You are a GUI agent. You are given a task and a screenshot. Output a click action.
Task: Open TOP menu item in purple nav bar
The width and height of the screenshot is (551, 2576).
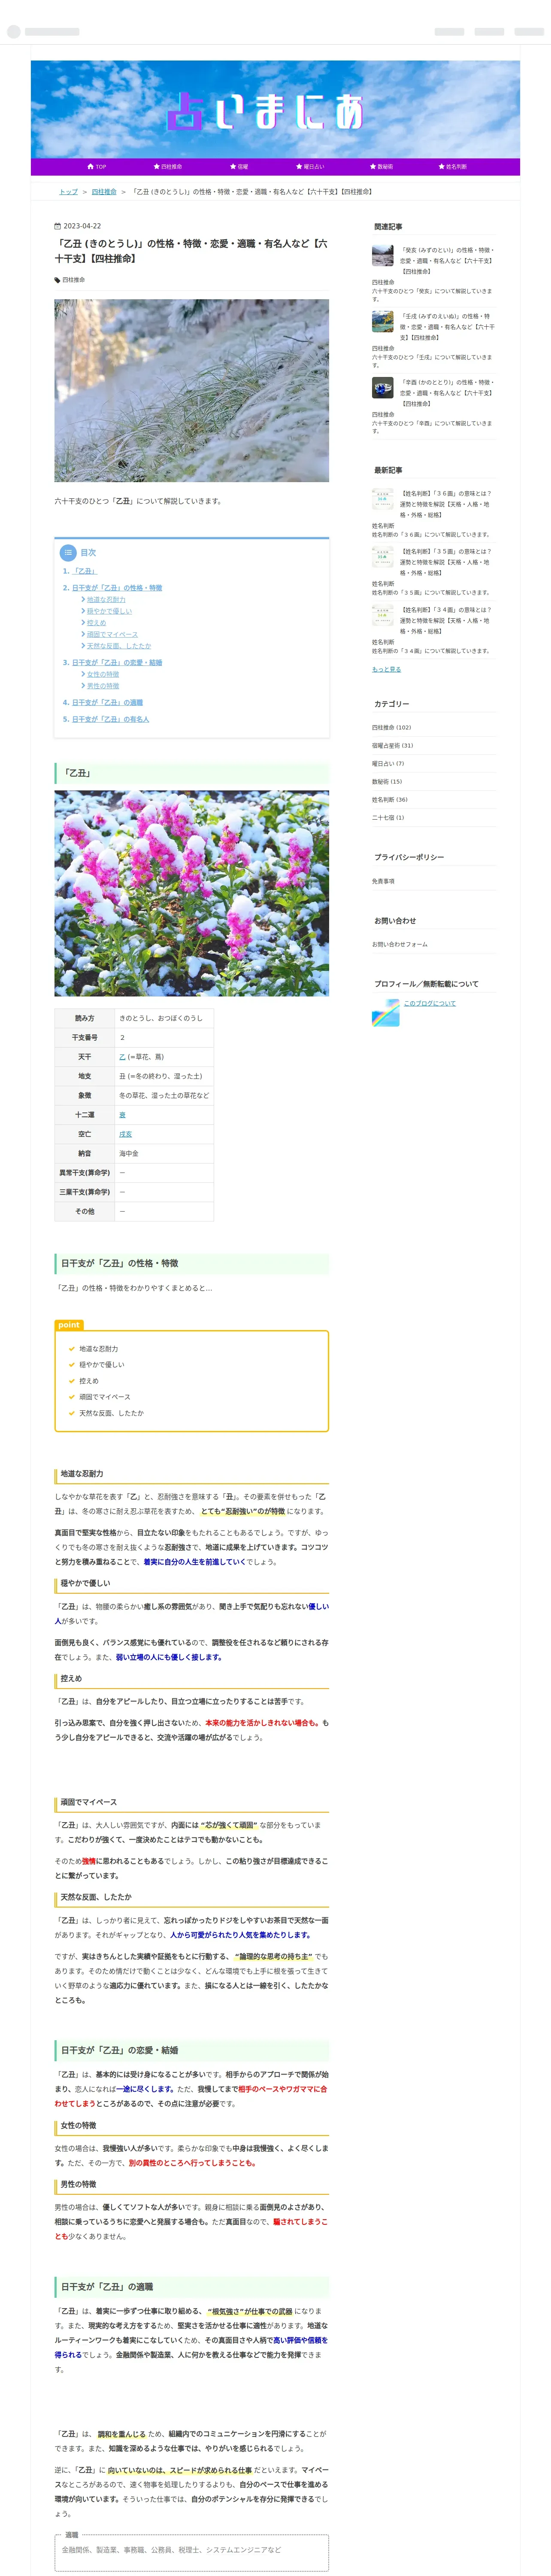97,167
